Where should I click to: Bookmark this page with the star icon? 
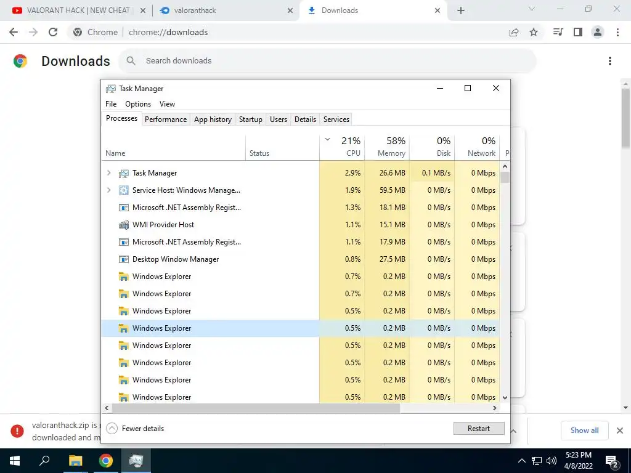point(534,32)
